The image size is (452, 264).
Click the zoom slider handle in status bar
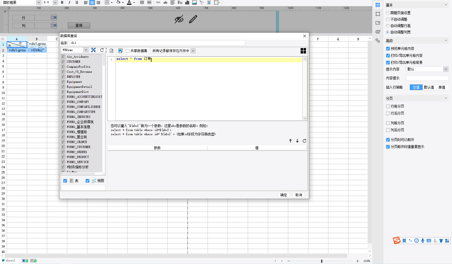tap(322, 261)
